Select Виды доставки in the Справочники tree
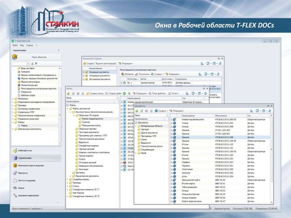 [28, 68]
